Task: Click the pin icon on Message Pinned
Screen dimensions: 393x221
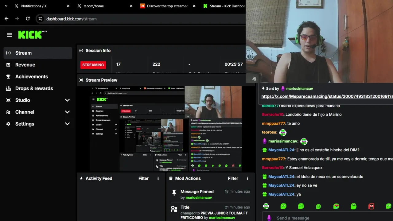Action: tap(174, 193)
